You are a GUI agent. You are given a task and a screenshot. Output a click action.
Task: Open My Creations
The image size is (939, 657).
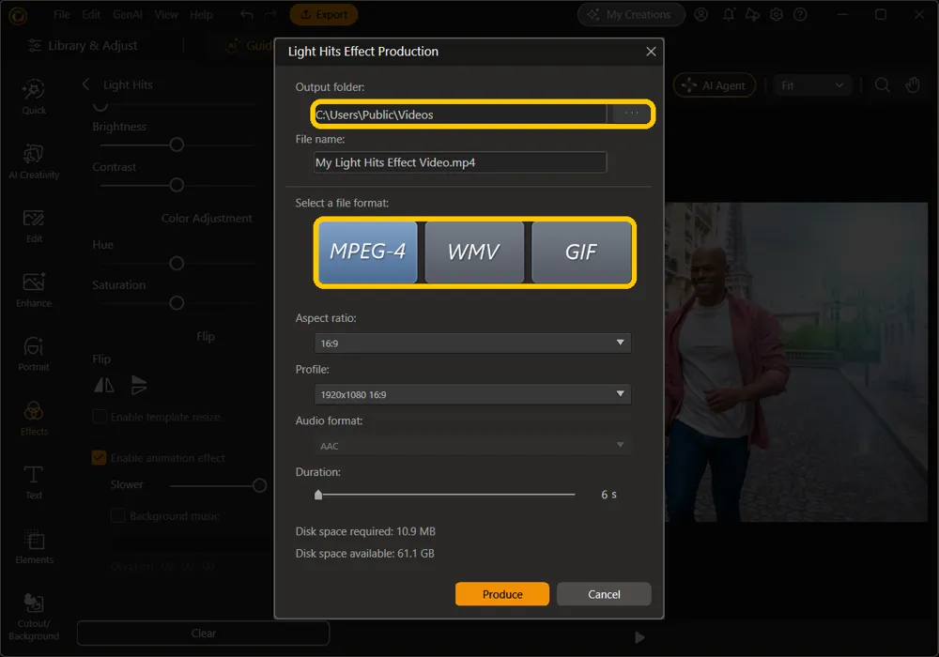click(631, 14)
